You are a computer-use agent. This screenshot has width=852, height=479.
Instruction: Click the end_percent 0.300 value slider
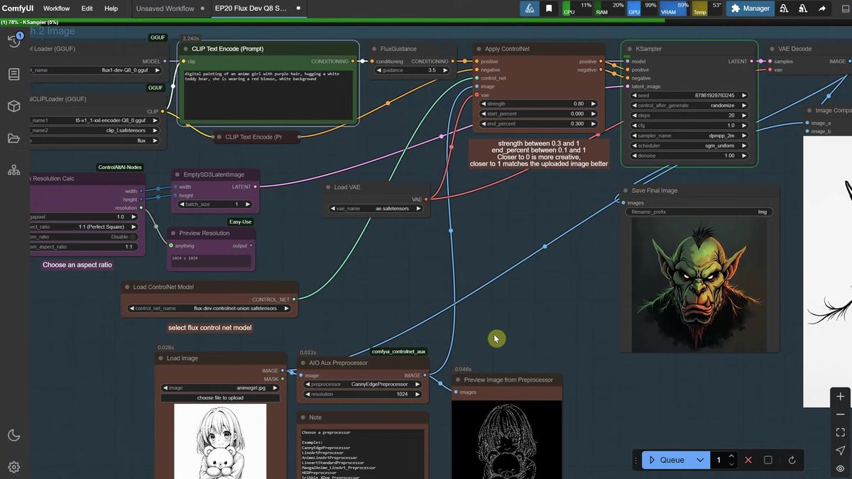pos(540,123)
